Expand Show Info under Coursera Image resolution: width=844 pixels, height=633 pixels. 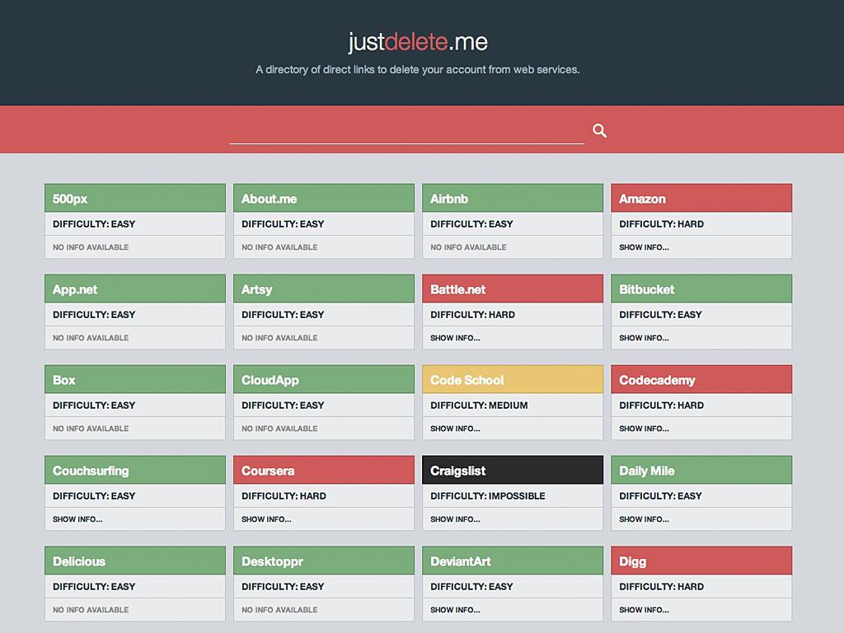click(266, 519)
